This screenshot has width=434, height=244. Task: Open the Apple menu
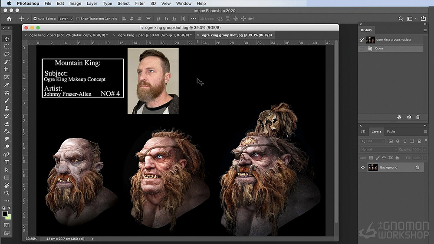9,3
